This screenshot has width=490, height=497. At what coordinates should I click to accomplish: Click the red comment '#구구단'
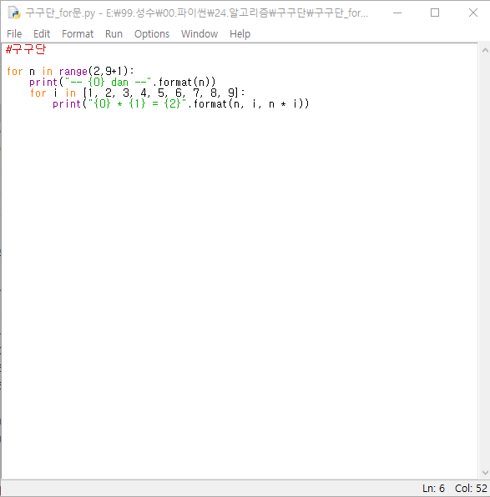click(x=26, y=49)
